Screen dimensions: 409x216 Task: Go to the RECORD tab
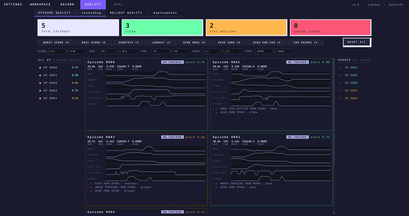[x=67, y=4]
